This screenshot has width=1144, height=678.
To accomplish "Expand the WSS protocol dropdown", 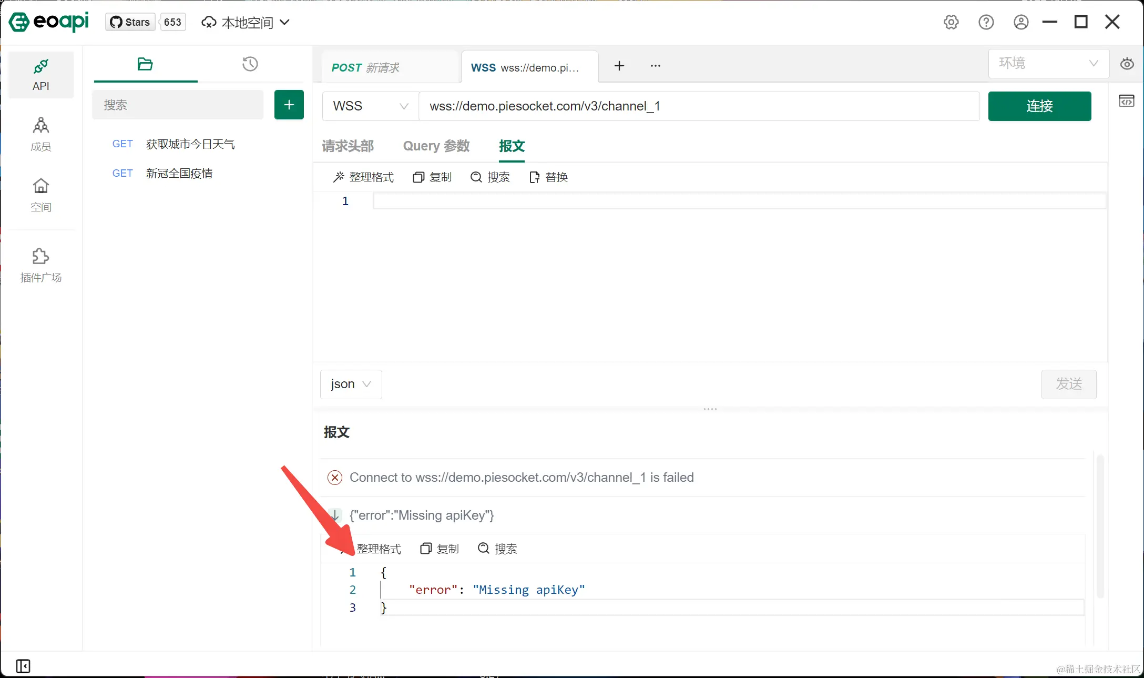I will (x=370, y=106).
